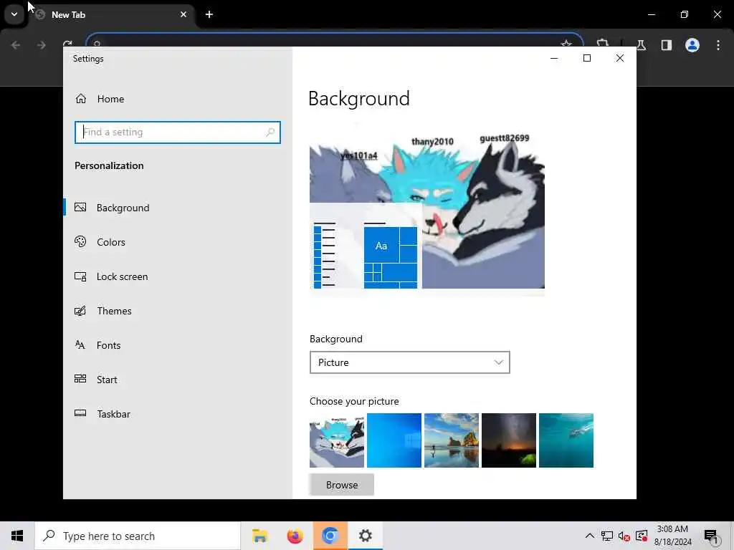The height and width of the screenshot is (550, 734).
Task: Click the magnifier icon in Find a setting
Action: (270, 132)
